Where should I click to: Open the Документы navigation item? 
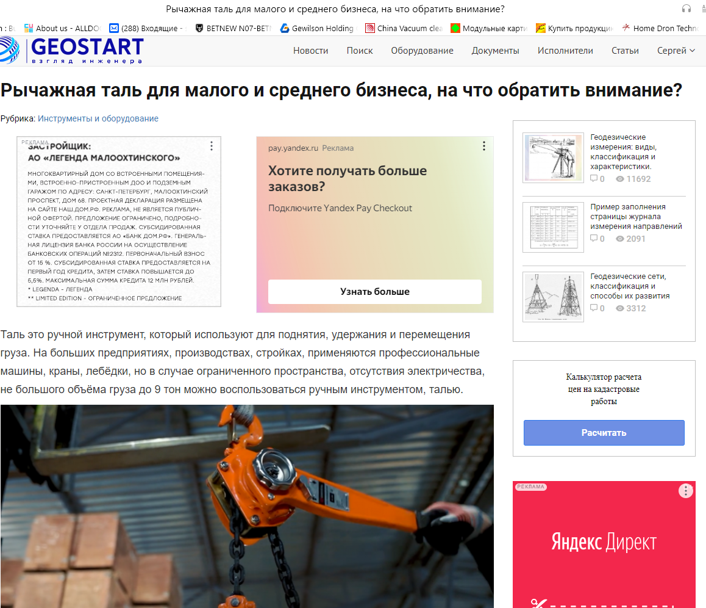pyautogui.click(x=495, y=51)
